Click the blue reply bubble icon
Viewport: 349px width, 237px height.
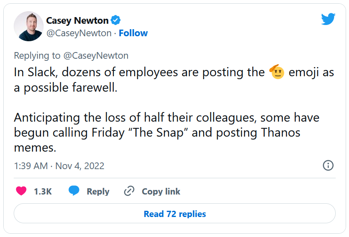point(74,191)
